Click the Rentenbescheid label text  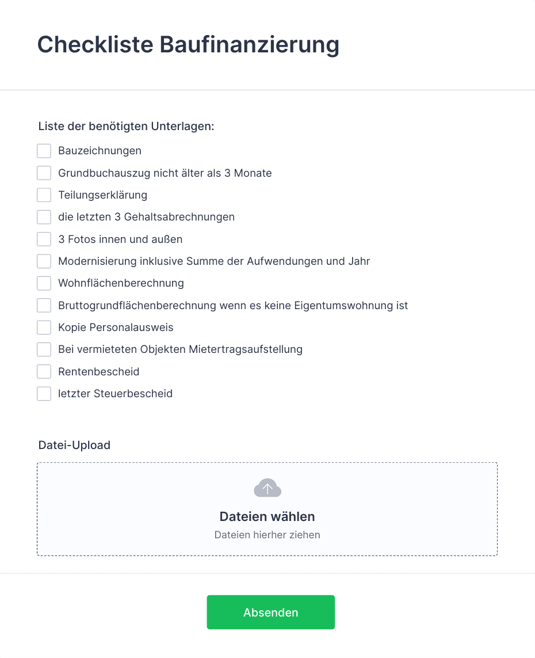(x=99, y=371)
